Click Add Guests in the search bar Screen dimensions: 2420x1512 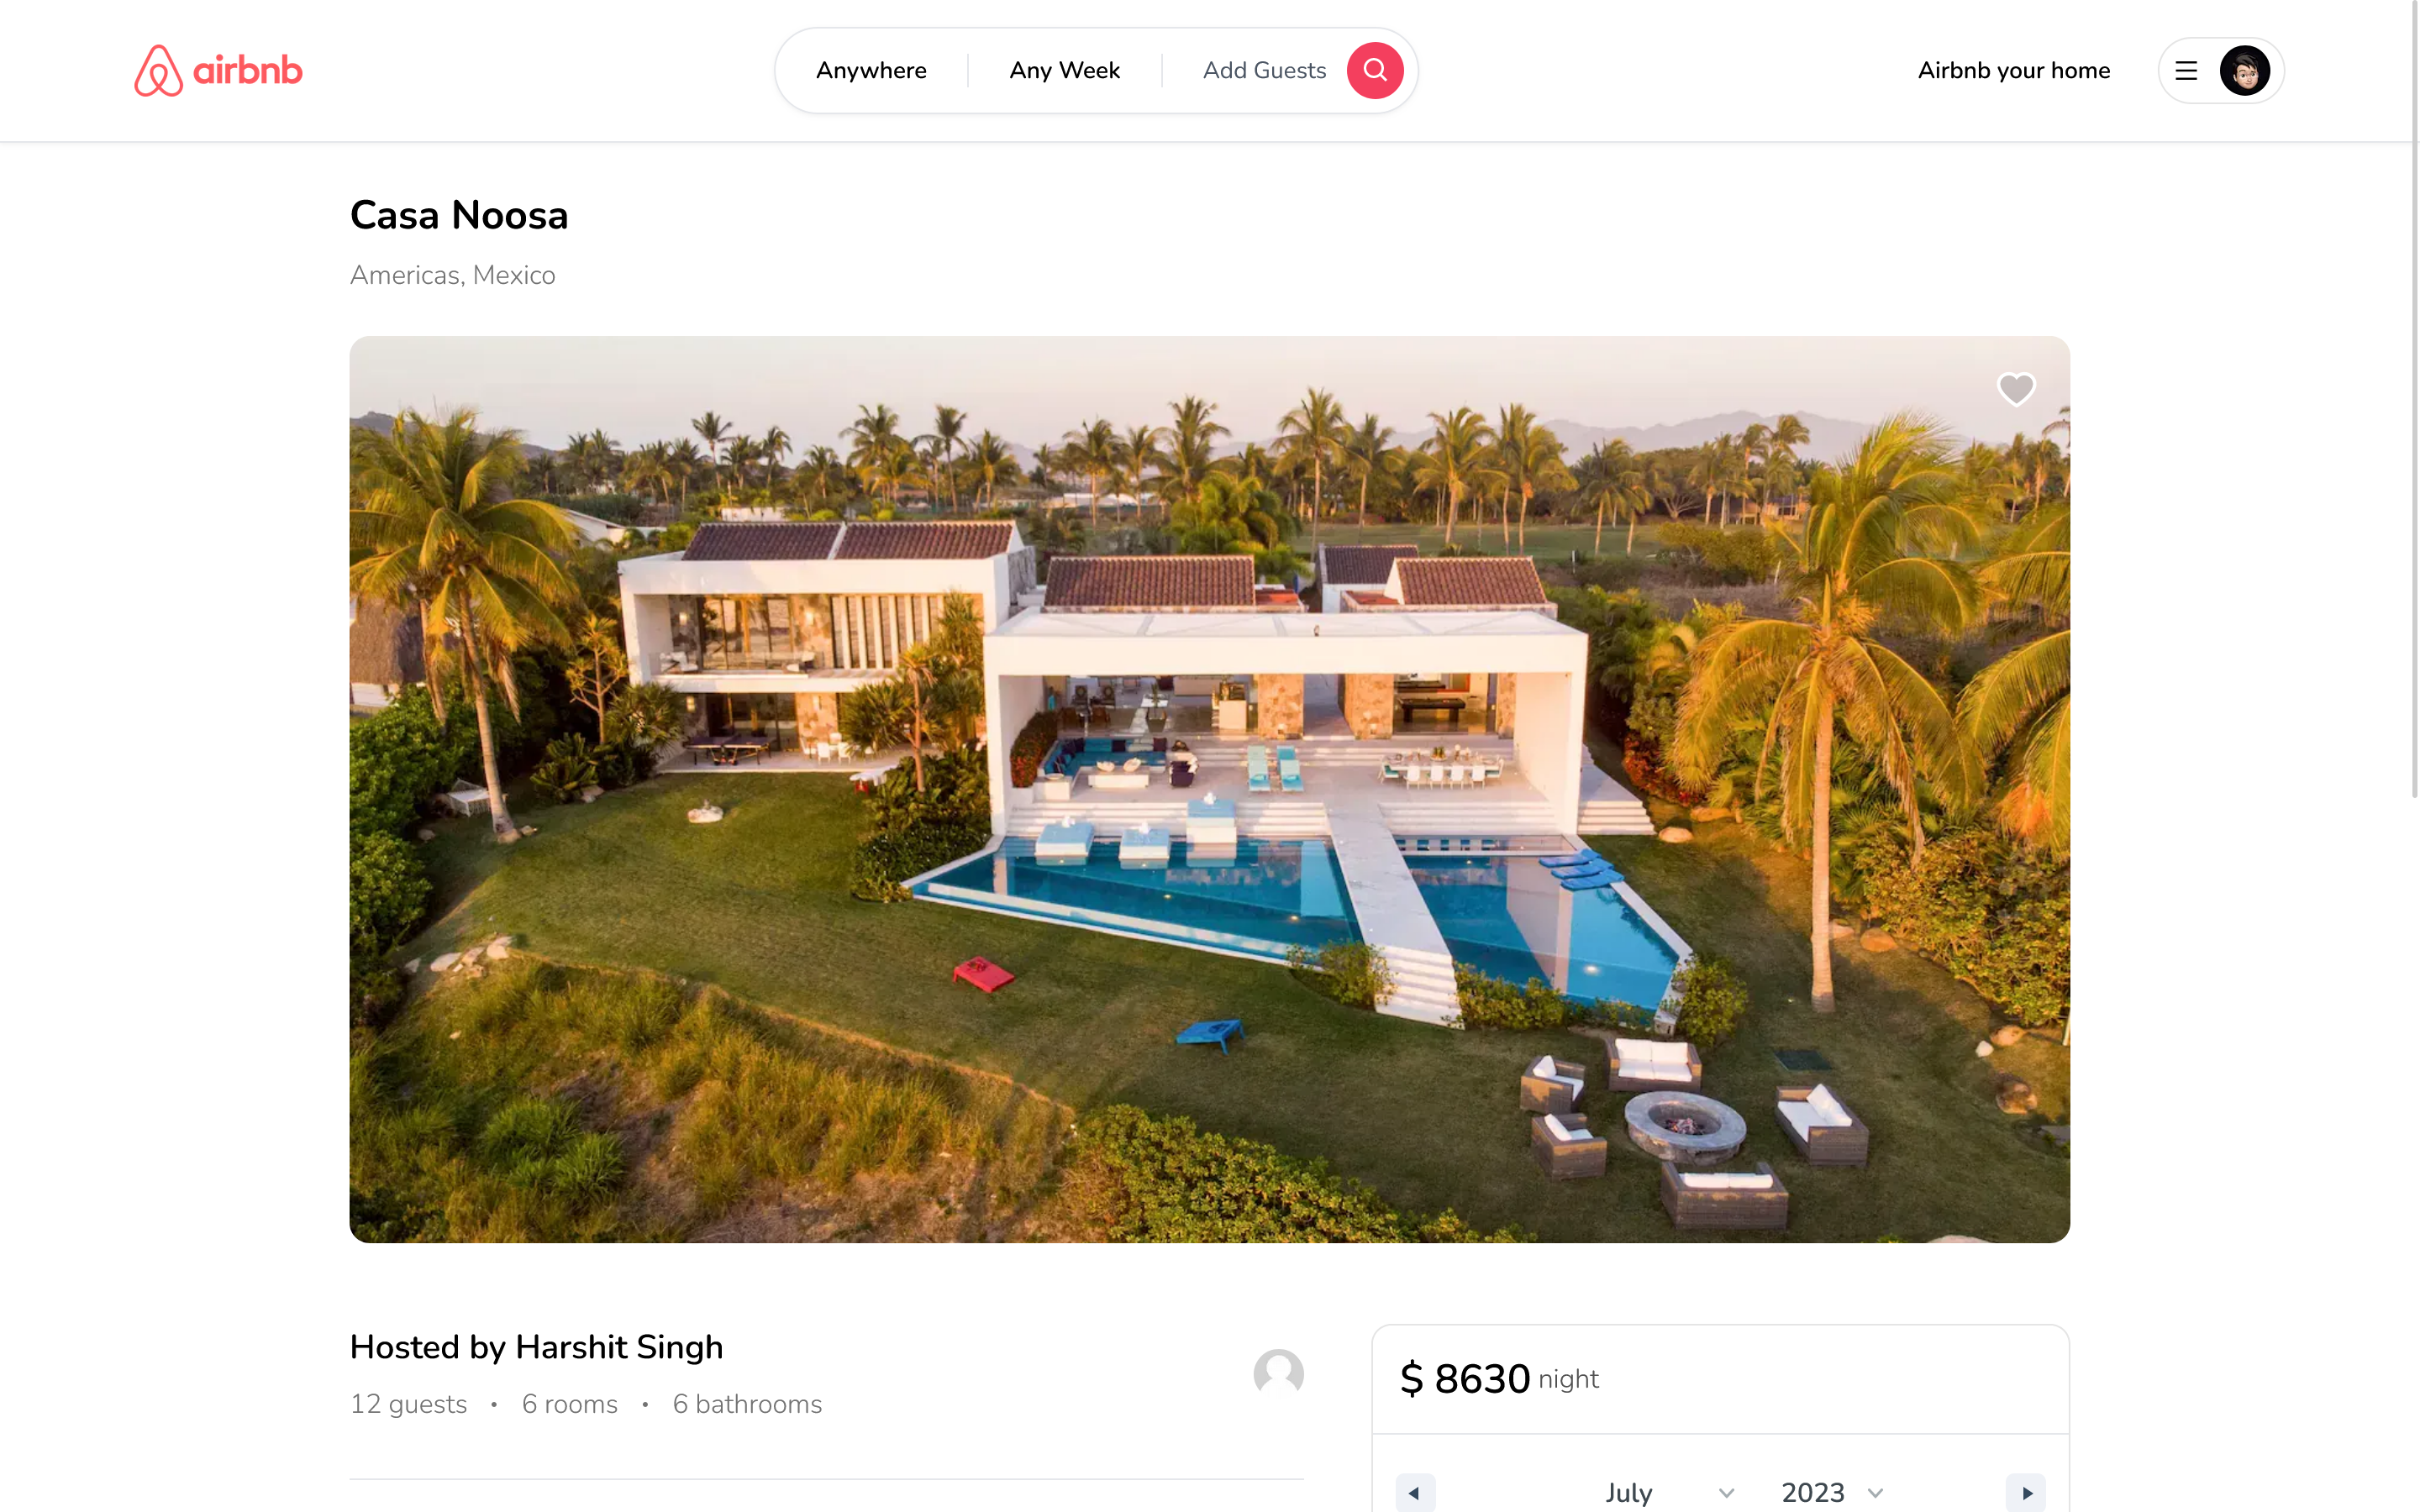(x=1264, y=71)
